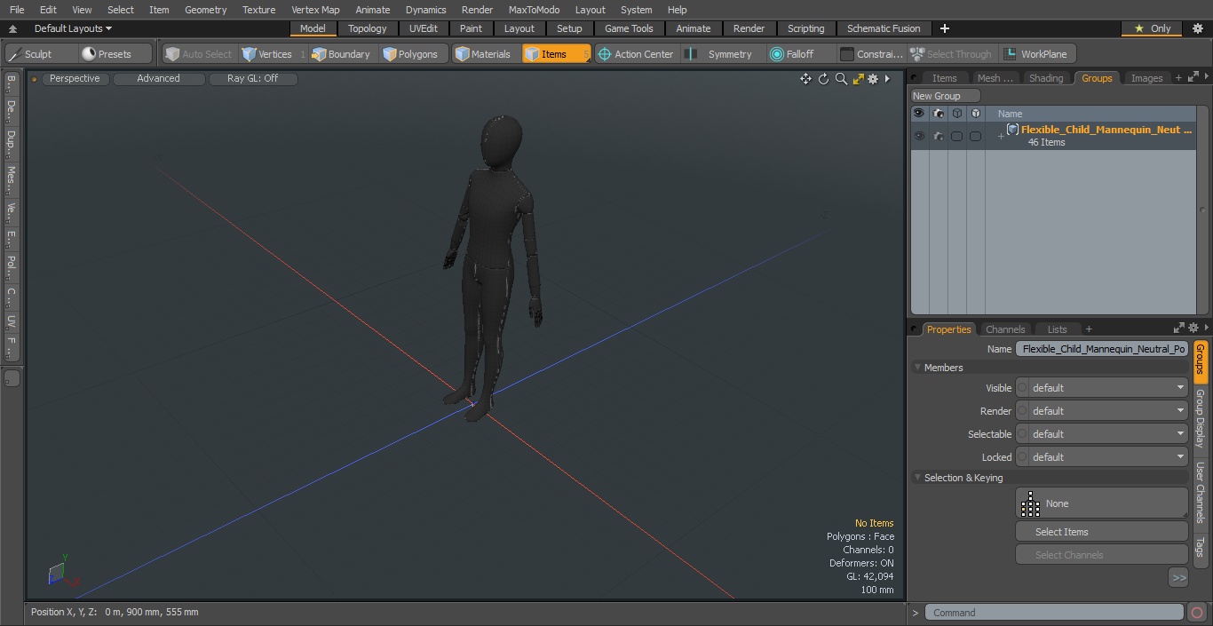Open the User Channels vertical tab
Screen dimensions: 1213x626
pos(1200,492)
